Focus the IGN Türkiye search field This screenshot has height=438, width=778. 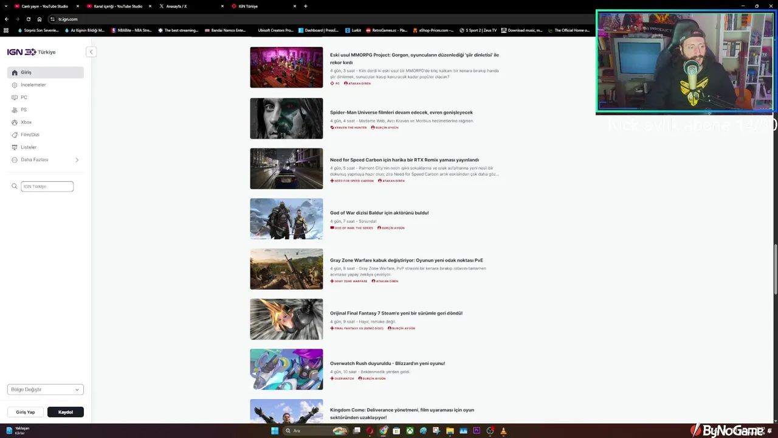(x=47, y=186)
